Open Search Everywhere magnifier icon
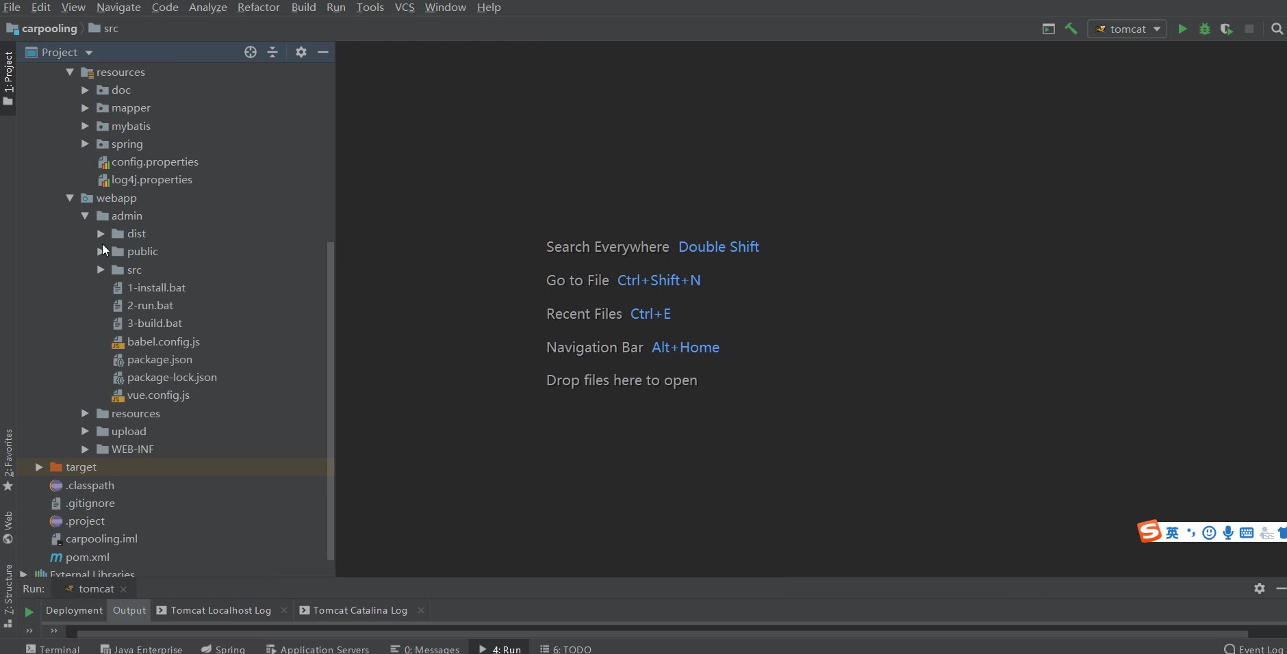 (x=1277, y=29)
